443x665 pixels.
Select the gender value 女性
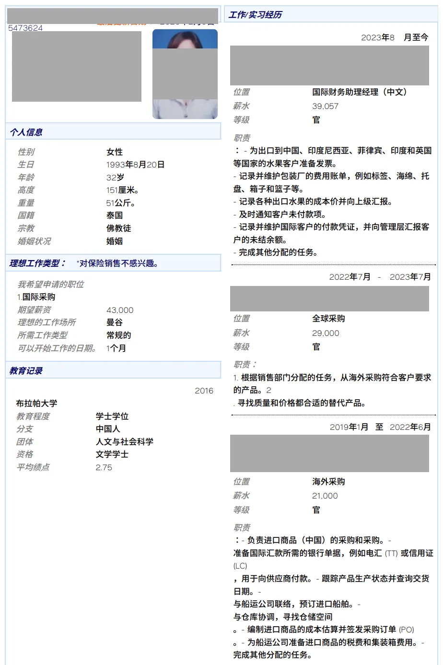click(115, 152)
